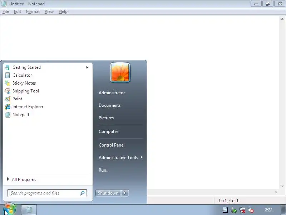This screenshot has height=215, width=286.
Task: Open the Format menu in Notepad
Action: [x=33, y=11]
